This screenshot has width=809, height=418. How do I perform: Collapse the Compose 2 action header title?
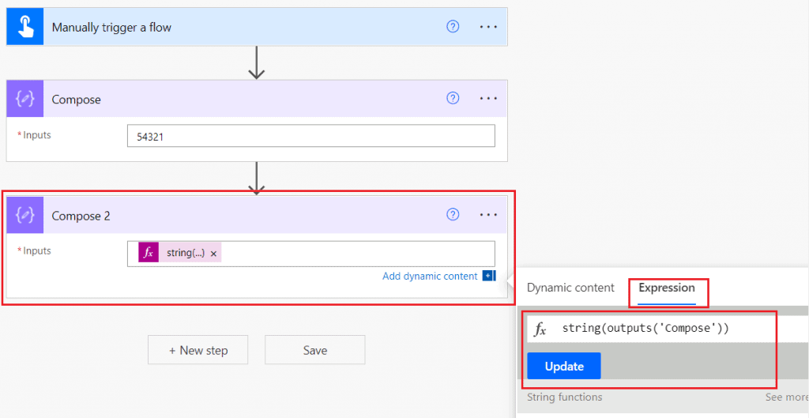pyautogui.click(x=81, y=215)
